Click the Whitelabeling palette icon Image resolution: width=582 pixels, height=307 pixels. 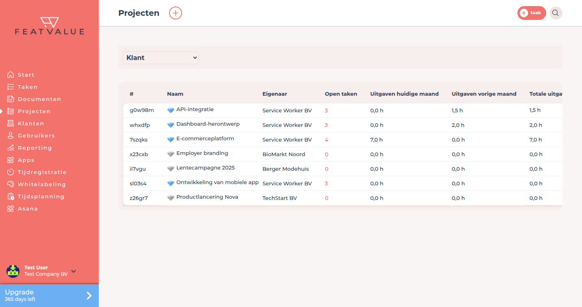(x=11, y=184)
